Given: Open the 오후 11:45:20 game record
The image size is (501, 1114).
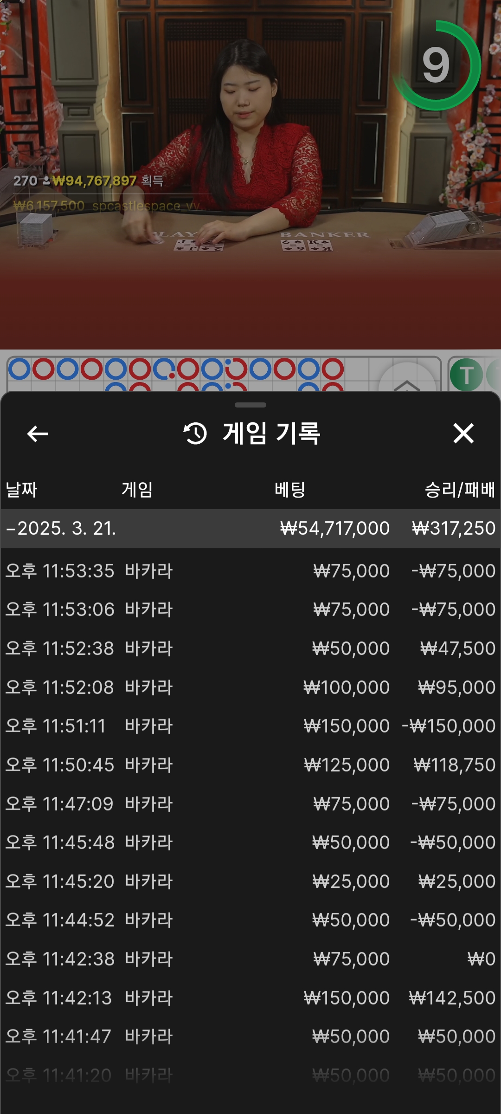Looking at the screenshot, I should (250, 881).
